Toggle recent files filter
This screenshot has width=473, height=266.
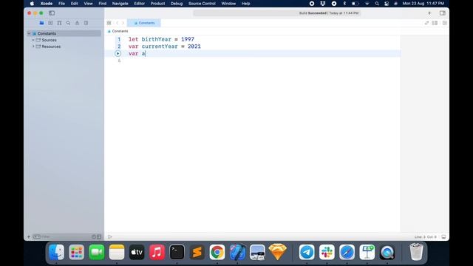point(94,236)
